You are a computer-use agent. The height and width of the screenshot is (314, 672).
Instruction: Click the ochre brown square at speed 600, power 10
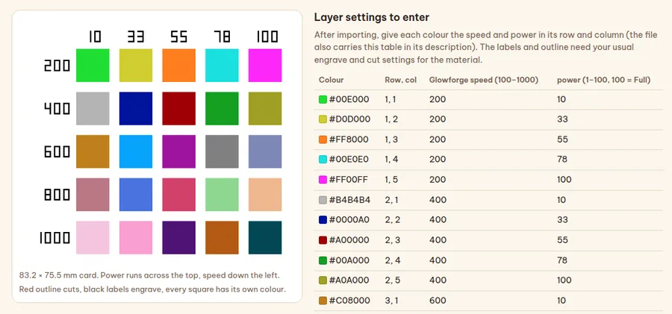coord(93,151)
